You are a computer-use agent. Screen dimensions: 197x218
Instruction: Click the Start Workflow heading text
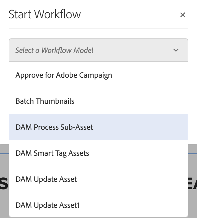tap(45, 15)
